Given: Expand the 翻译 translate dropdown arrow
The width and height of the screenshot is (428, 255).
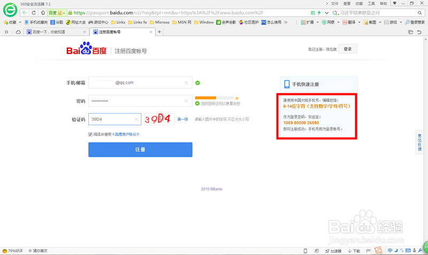Looking at the screenshot, I should pyautogui.click(x=359, y=22).
